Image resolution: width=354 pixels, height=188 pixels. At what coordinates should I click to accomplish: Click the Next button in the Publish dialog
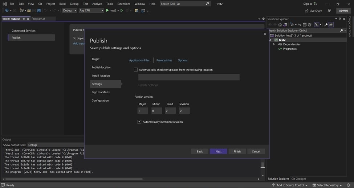coord(218,151)
